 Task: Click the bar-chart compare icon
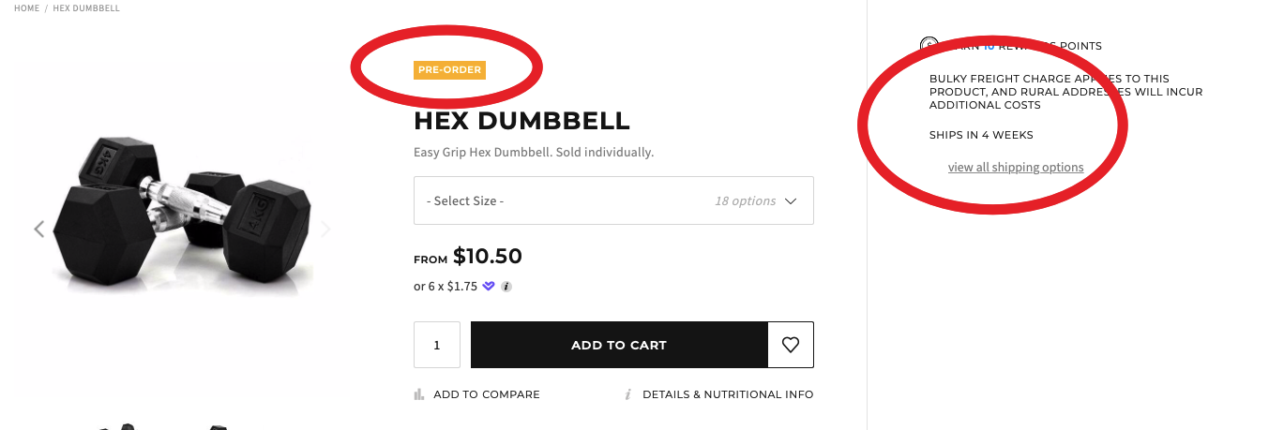tap(418, 394)
